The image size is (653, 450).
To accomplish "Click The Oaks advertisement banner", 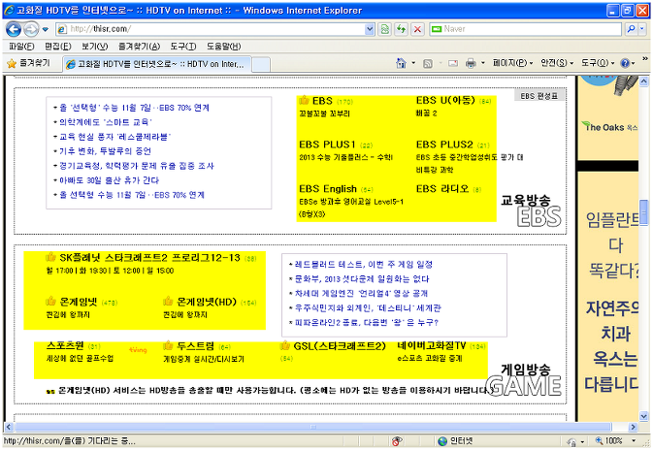I will (x=607, y=117).
